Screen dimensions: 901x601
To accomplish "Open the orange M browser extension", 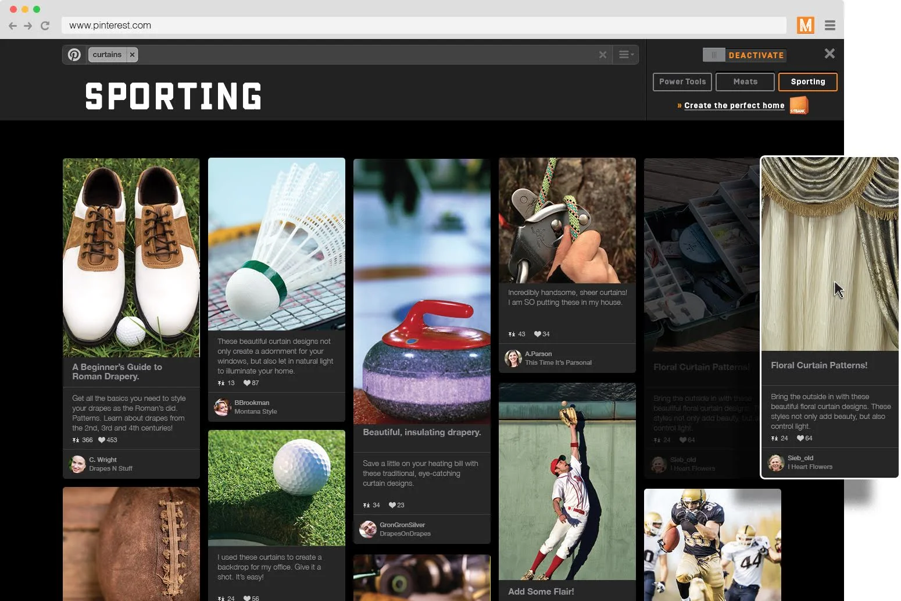I will 805,25.
